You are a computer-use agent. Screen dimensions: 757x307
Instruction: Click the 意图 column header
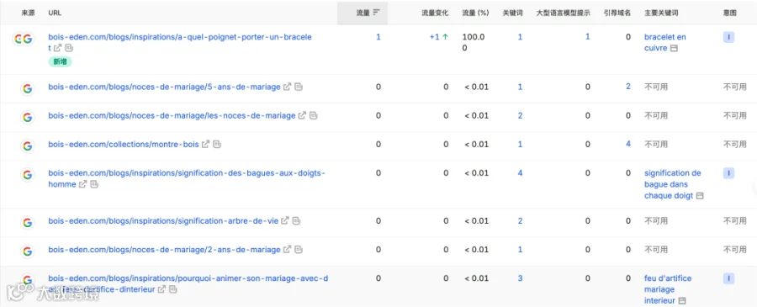730,13
